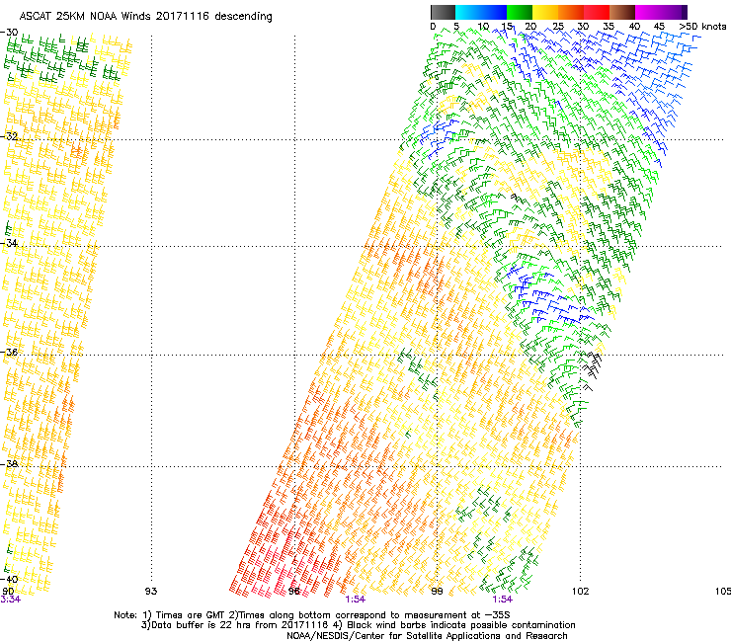The width and height of the screenshot is (731, 642).
Task: Select the dark purple >50 knots swatch
Action: 684,12
